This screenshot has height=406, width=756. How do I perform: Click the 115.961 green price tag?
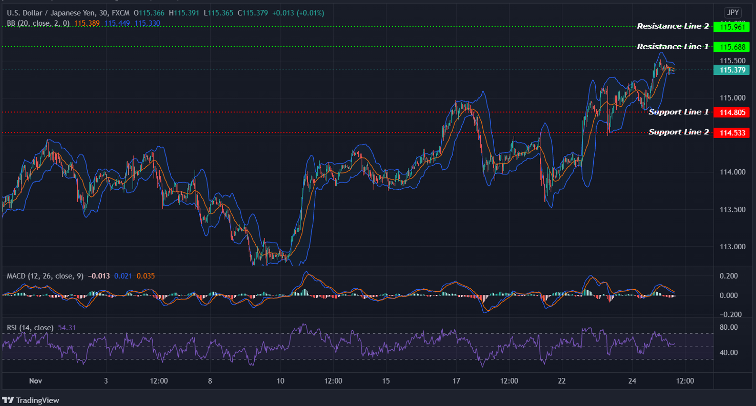point(732,27)
